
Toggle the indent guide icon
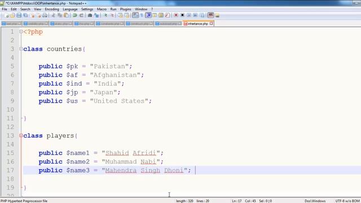coord(148,15)
